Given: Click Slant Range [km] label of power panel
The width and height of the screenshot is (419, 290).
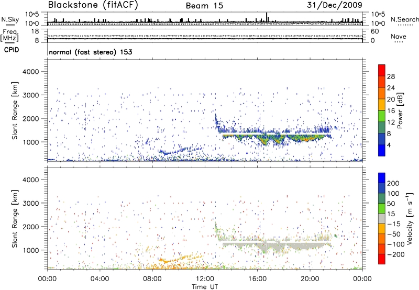Looking at the screenshot, I should coord(15,110).
